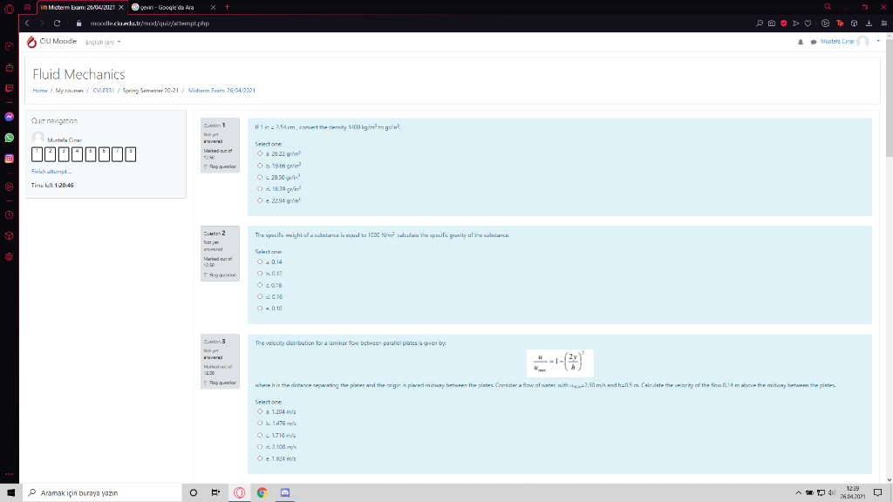Choose option c. 1.716 m/s
Screen dimensions: 893x502
click(260, 436)
